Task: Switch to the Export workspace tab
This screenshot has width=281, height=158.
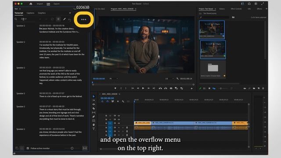Action: (57, 4)
